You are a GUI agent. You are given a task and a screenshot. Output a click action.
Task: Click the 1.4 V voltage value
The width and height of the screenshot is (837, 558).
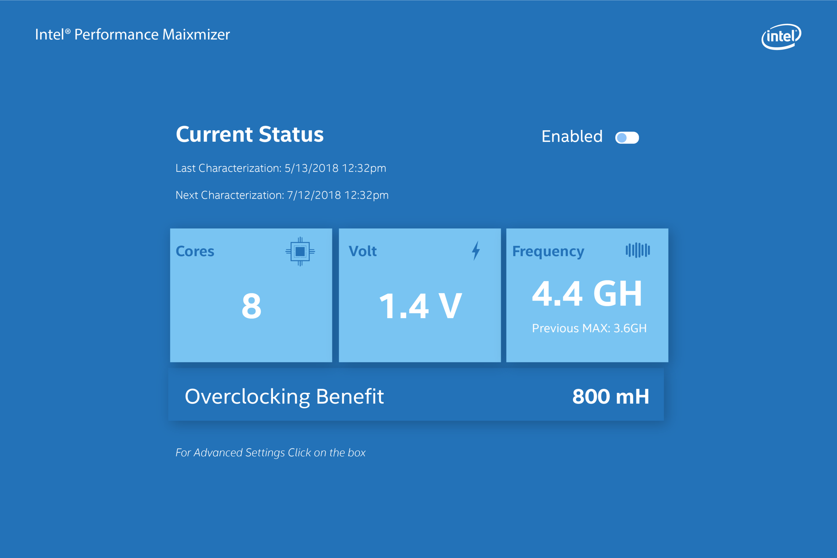pyautogui.click(x=420, y=306)
